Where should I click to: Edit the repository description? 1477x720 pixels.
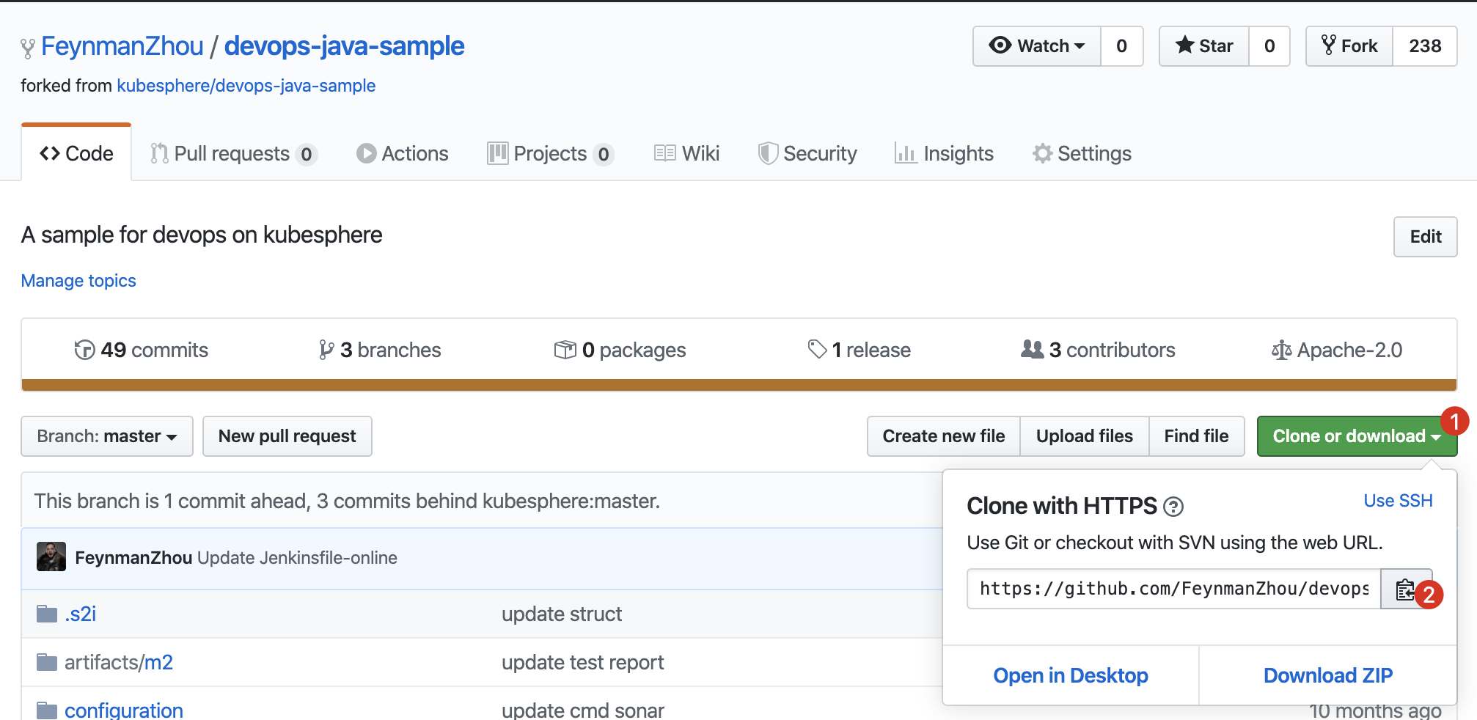(x=1426, y=237)
